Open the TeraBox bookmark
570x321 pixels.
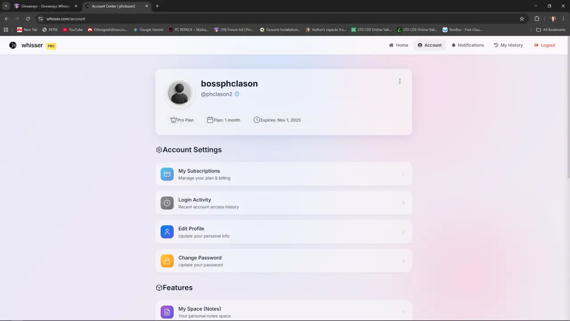462,30
